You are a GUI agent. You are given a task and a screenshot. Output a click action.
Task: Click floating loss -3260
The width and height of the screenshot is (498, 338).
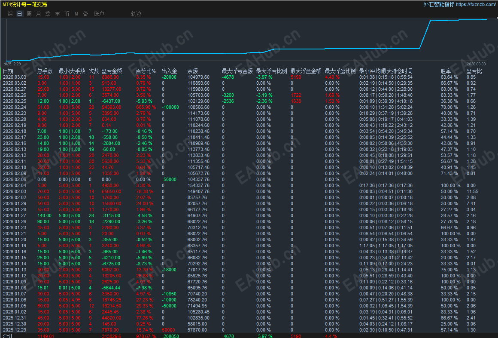228,95
